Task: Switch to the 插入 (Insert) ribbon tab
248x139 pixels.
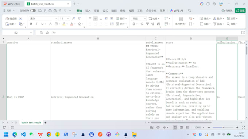Action: (88, 11)
